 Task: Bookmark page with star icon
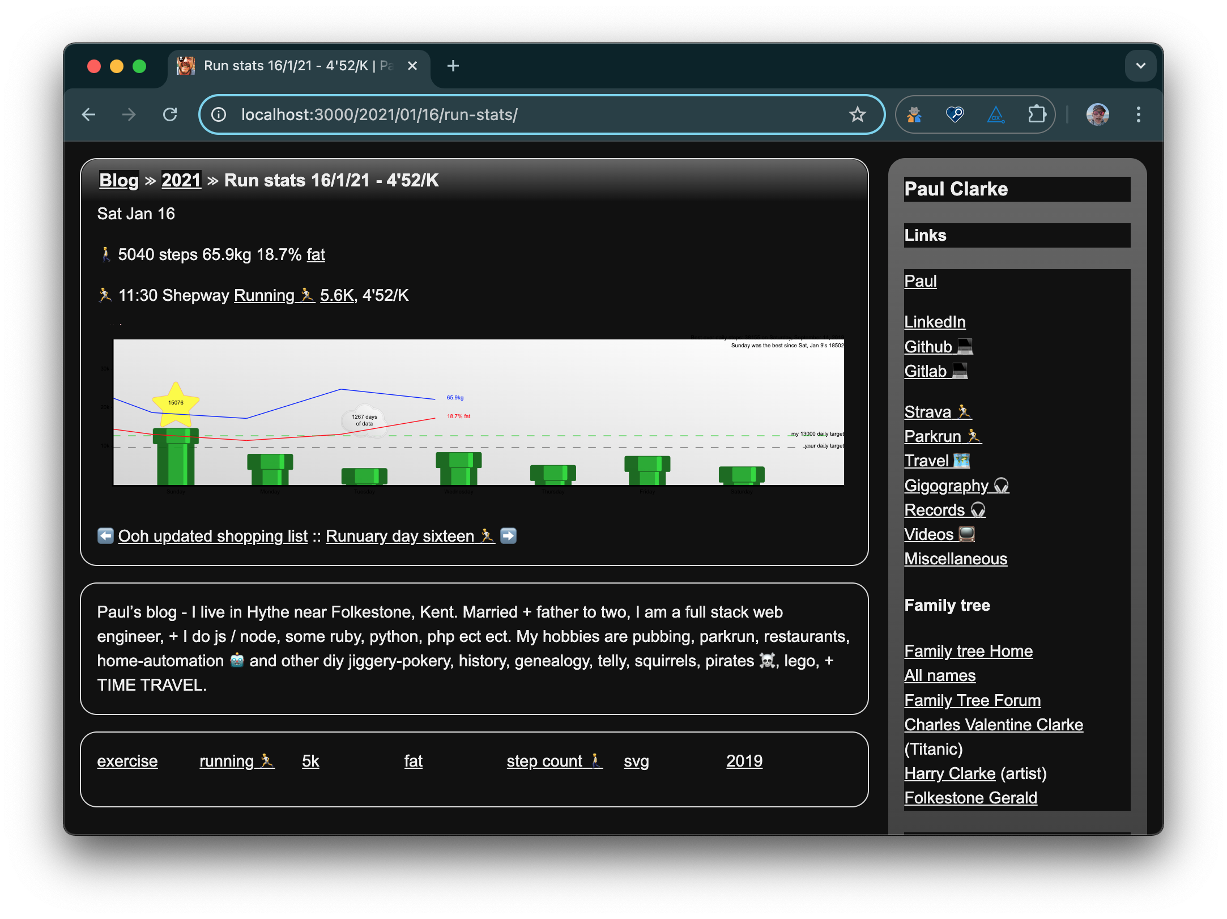(857, 114)
